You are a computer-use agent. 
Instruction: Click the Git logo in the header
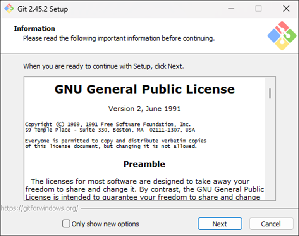click(282, 36)
